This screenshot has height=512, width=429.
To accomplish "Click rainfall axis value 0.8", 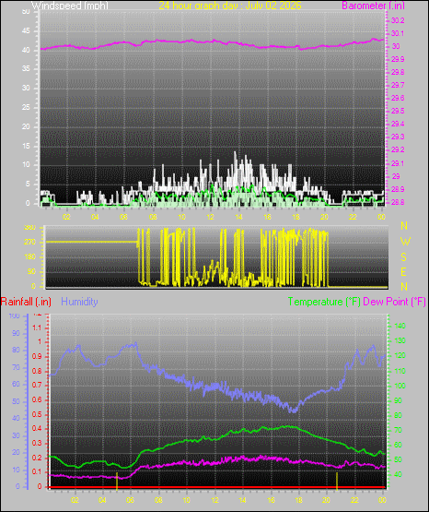I will 37,371.
